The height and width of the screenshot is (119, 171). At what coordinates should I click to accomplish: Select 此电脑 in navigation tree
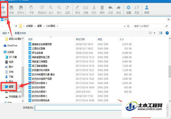9,52
